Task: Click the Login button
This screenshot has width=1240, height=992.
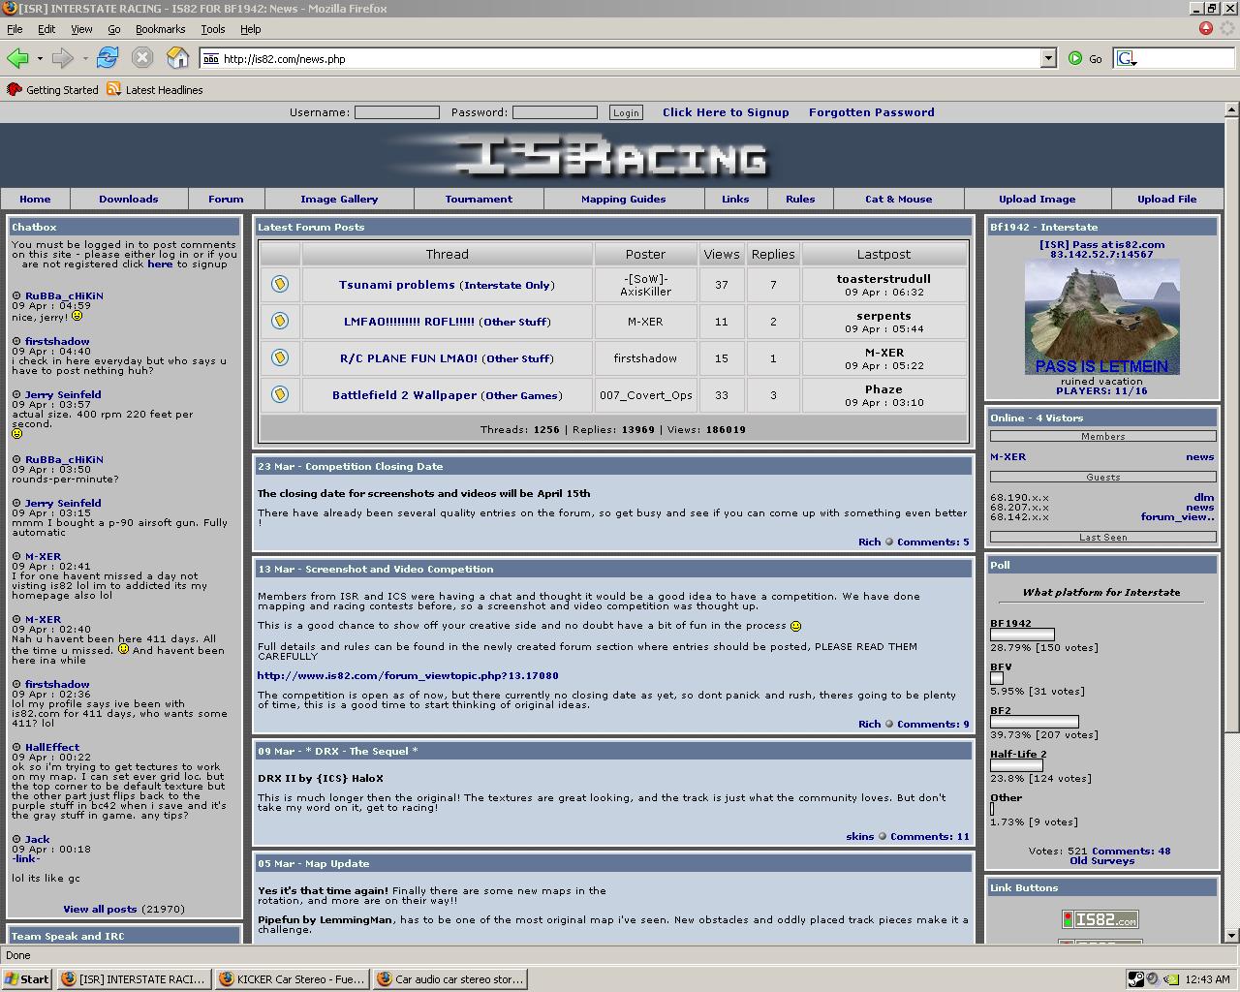Action: 626,112
